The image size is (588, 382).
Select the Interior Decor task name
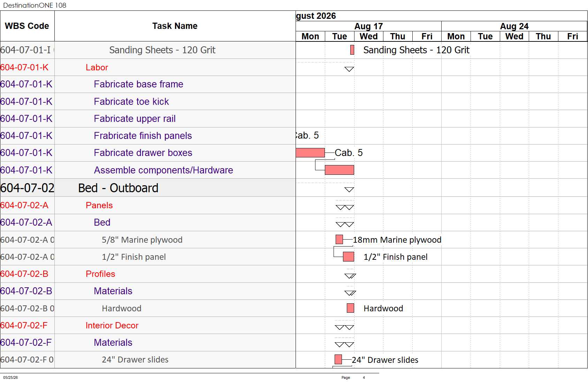coord(112,325)
